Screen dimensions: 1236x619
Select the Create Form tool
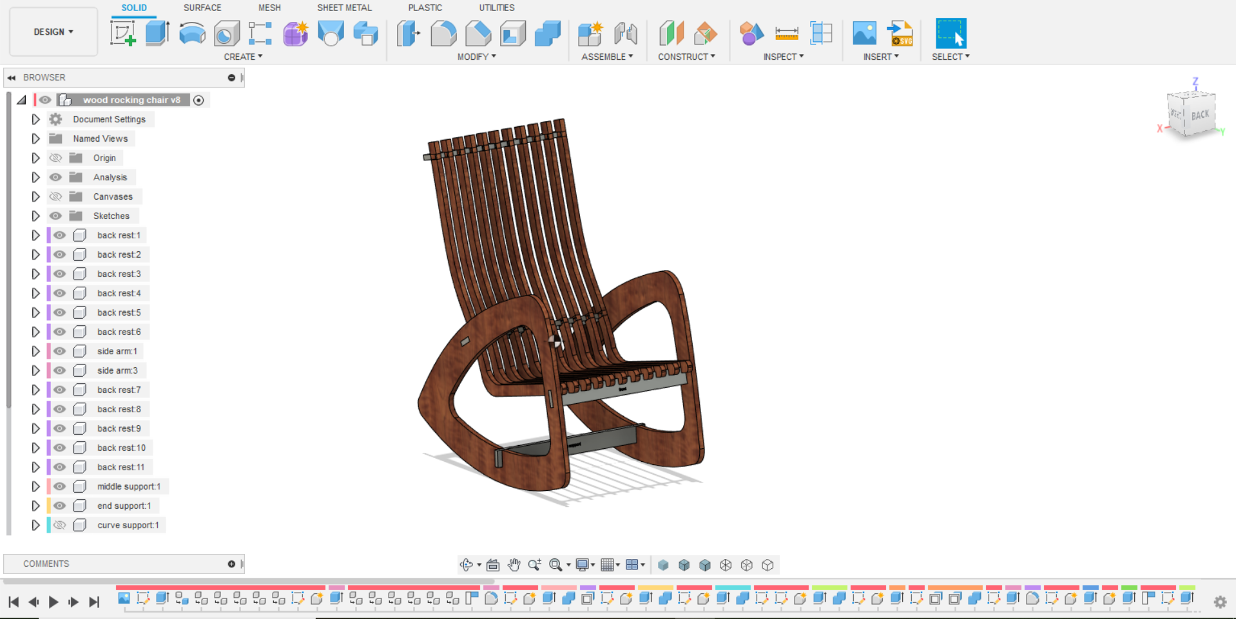pos(295,33)
